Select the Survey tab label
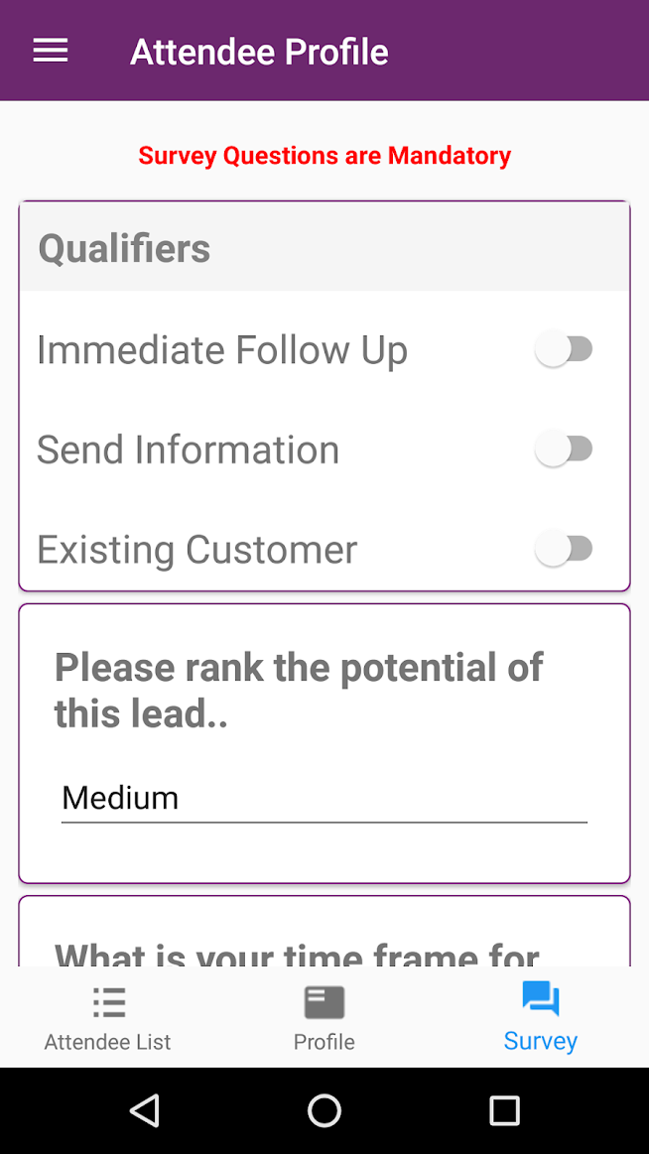 pos(540,1041)
